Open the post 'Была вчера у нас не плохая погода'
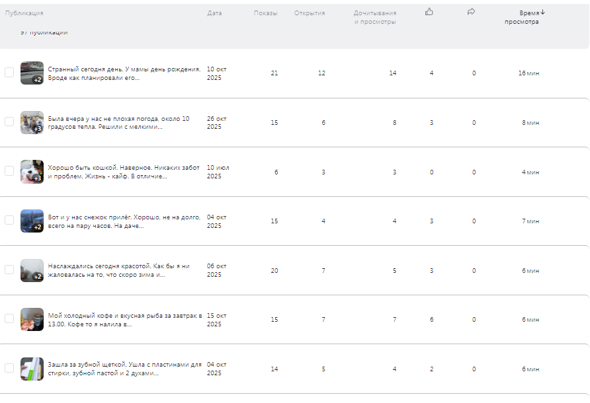The image size is (590, 403). tap(119, 123)
